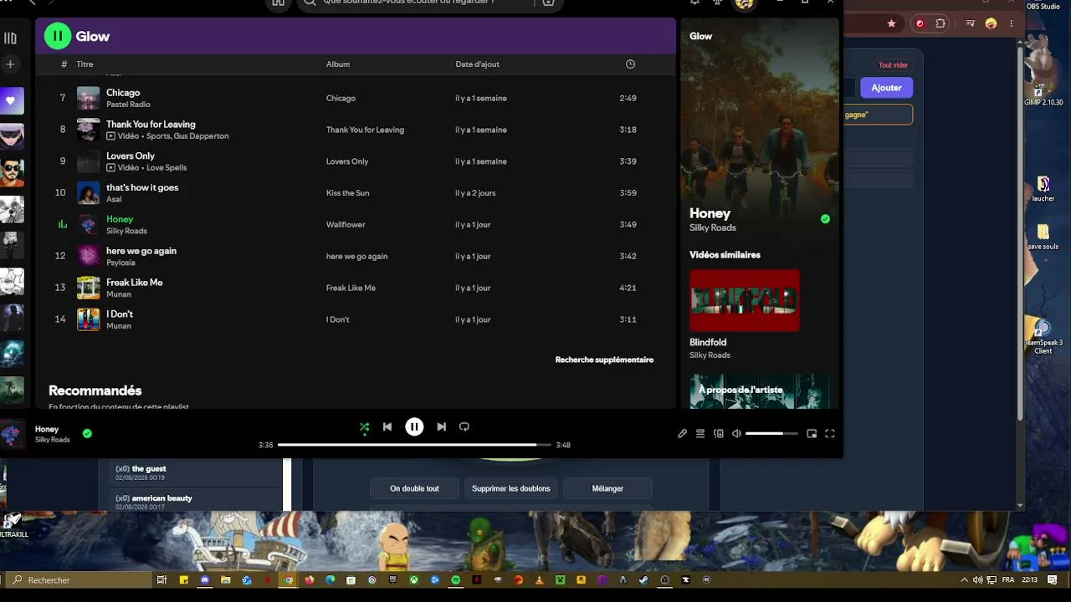Sort by Date d'ajout column
1071x602 pixels.
(x=477, y=64)
